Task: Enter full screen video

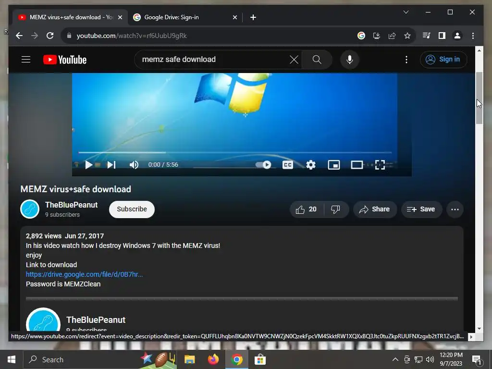Action: (380, 165)
